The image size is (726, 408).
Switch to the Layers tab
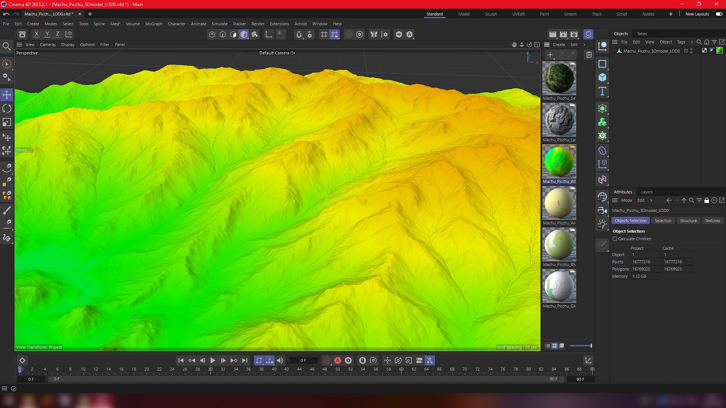click(647, 192)
